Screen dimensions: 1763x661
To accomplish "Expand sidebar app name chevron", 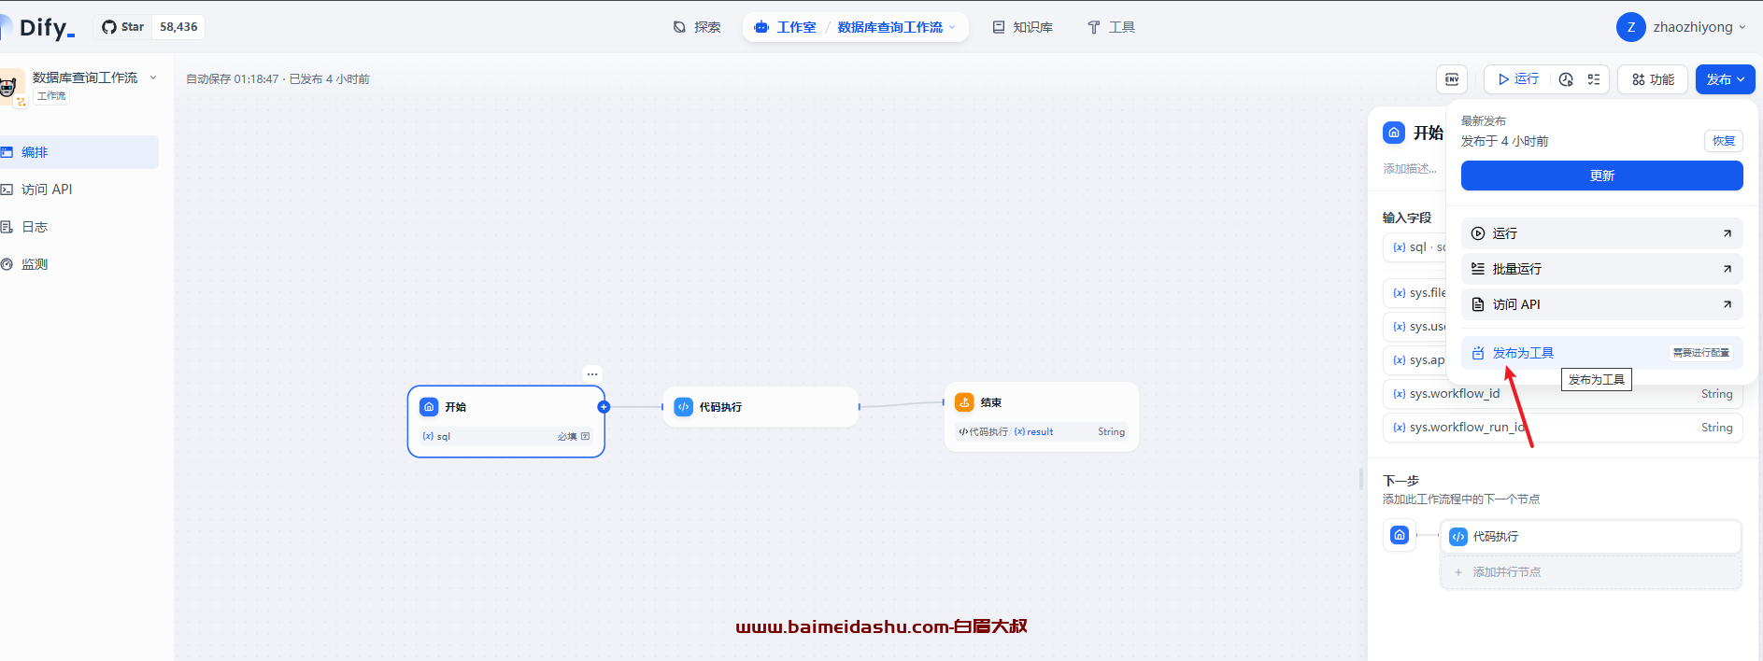I will click(x=153, y=77).
